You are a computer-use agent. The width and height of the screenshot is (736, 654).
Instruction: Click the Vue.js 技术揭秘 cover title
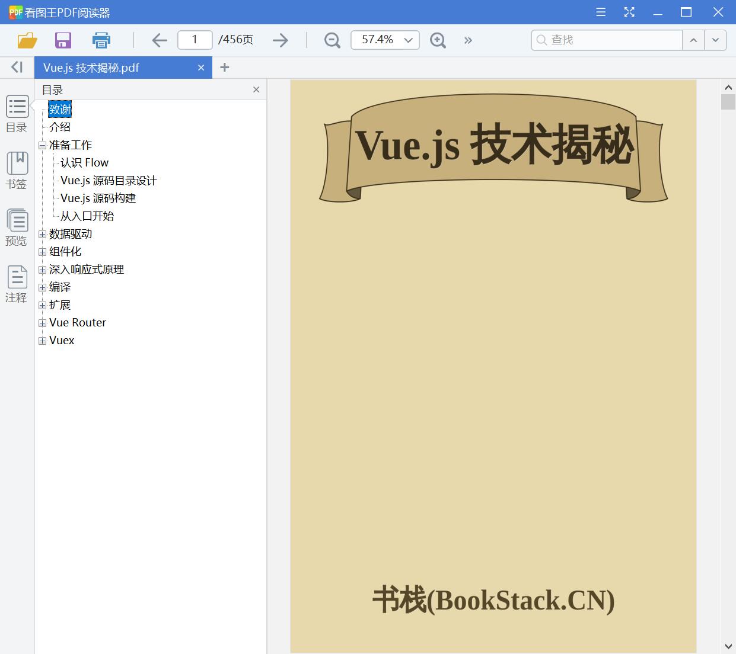(x=494, y=146)
